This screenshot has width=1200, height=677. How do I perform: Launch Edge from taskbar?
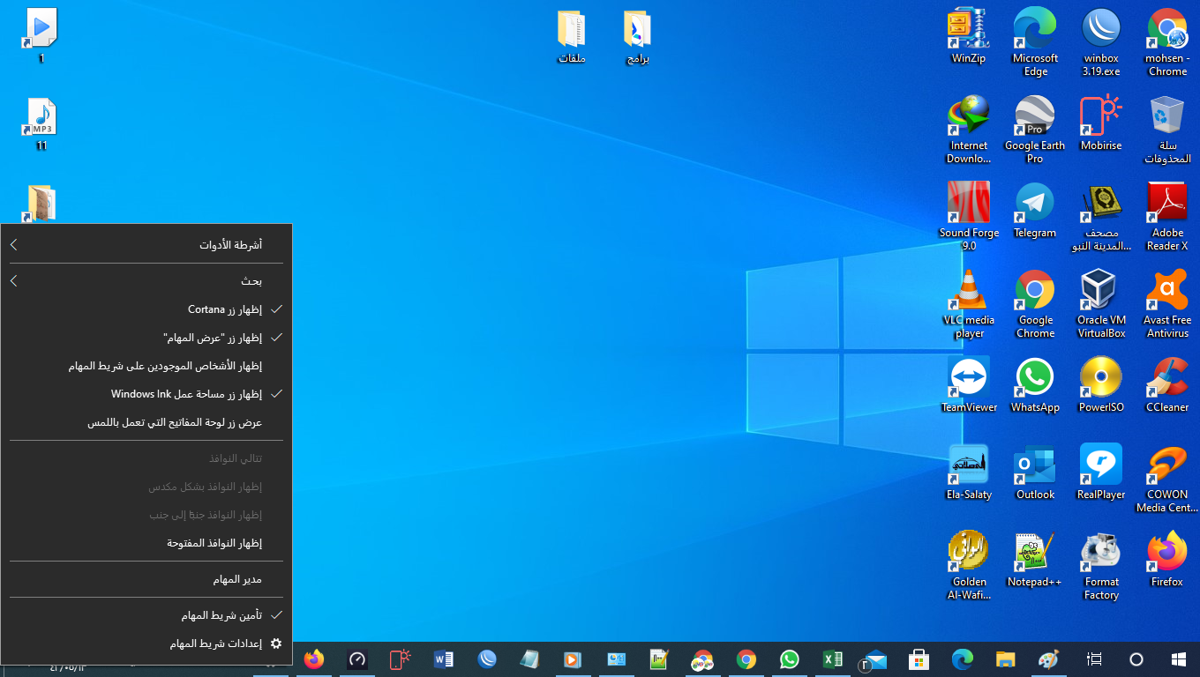coord(962,659)
